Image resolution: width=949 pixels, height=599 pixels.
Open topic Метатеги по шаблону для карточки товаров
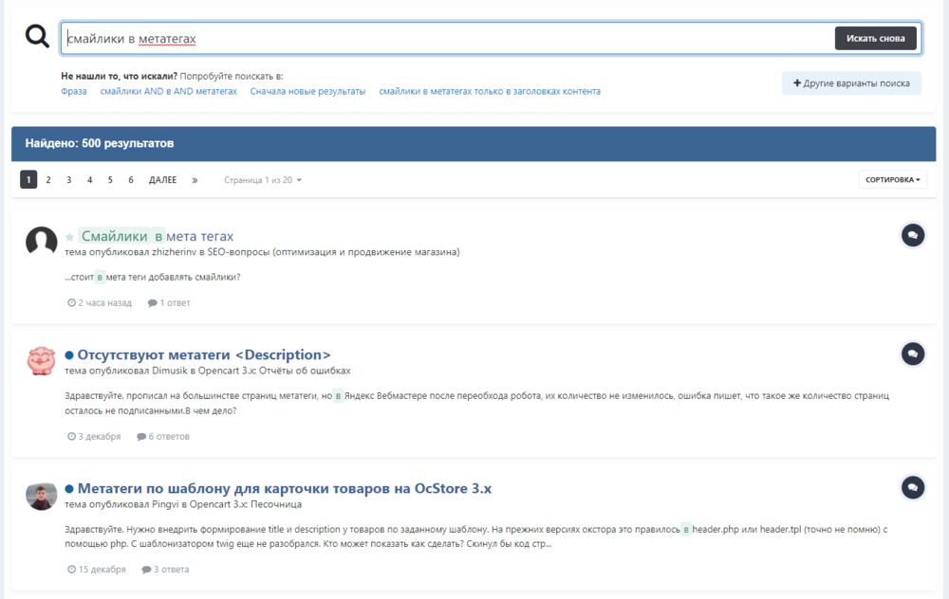pyautogui.click(x=284, y=488)
